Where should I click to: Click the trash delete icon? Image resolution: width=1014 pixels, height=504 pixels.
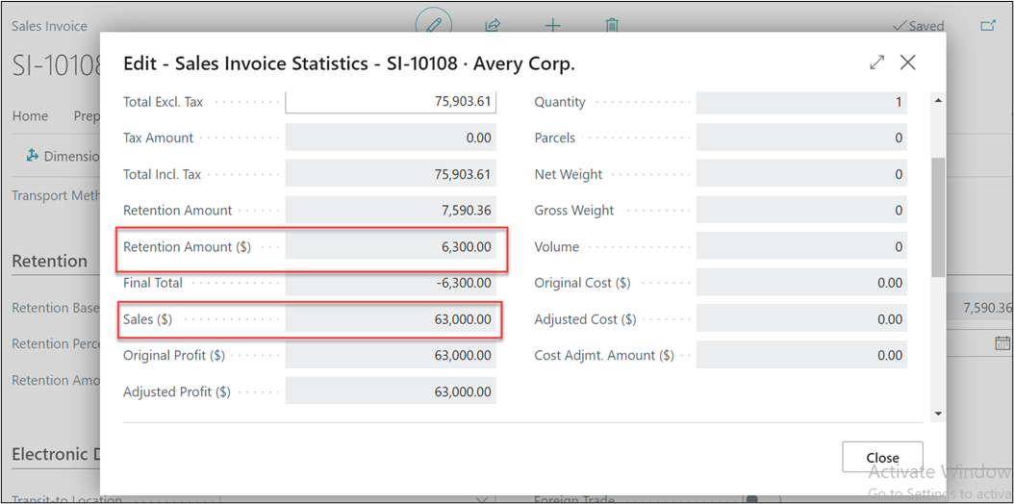pos(611,25)
